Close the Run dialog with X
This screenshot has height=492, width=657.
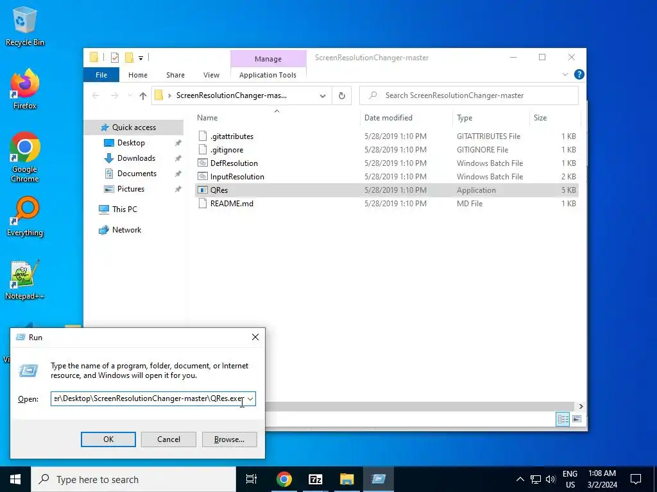coord(255,337)
